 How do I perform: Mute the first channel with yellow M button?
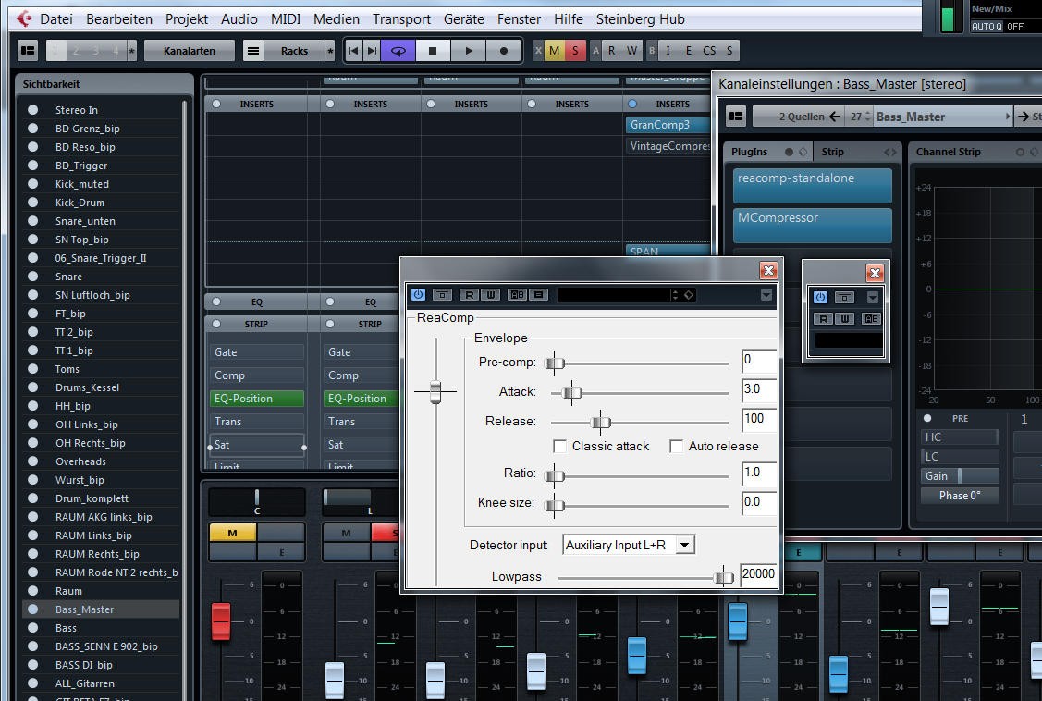(x=233, y=533)
